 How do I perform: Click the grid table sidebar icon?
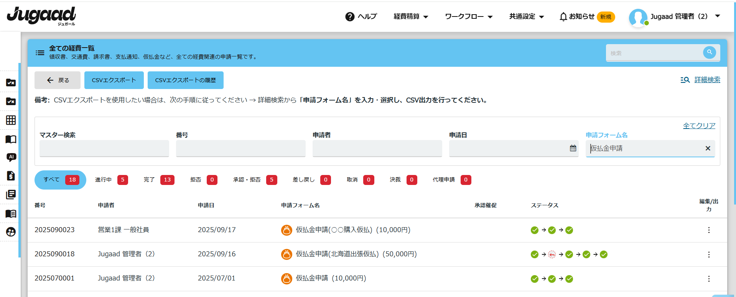(x=11, y=120)
